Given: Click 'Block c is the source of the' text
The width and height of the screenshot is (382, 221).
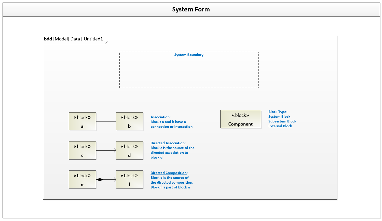Looking at the screenshot, I should (172, 148).
